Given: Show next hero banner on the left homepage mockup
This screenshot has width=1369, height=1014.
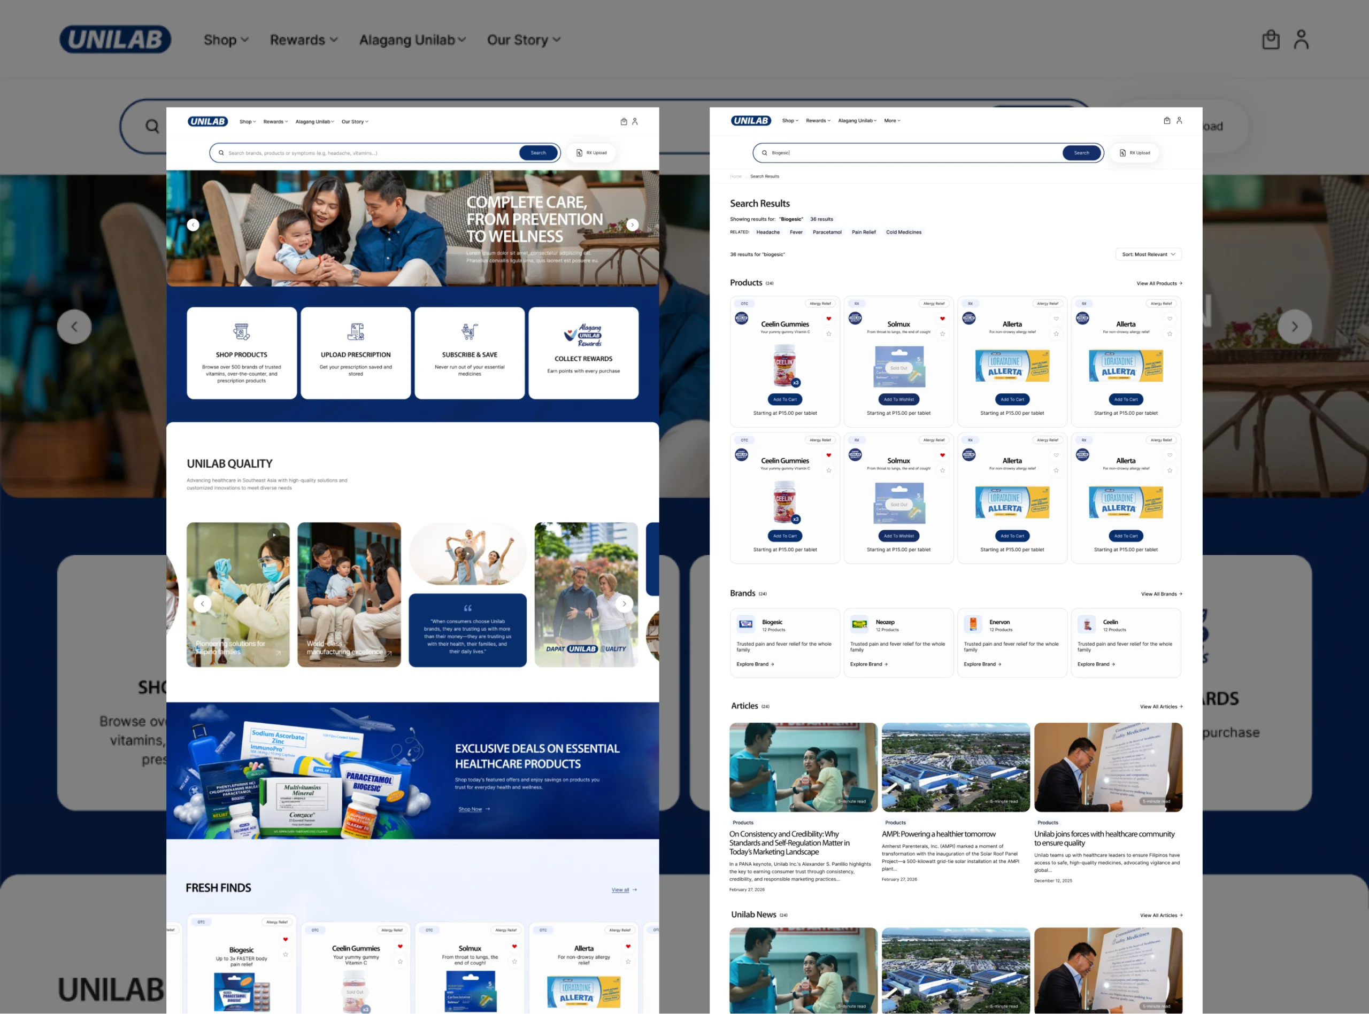Looking at the screenshot, I should coord(632,225).
